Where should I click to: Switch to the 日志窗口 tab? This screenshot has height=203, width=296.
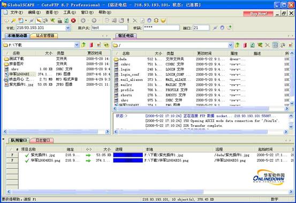42,140
